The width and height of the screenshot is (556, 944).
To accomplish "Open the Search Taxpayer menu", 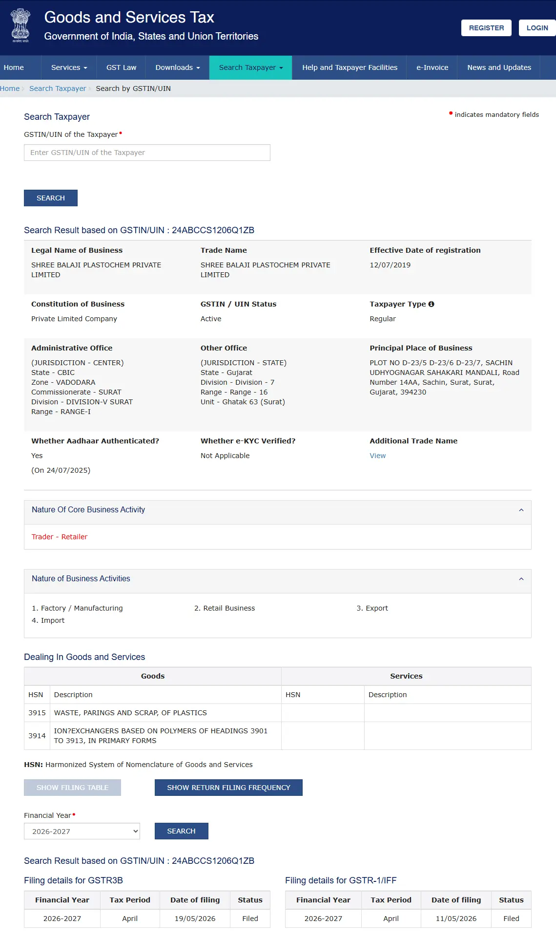I will point(251,67).
